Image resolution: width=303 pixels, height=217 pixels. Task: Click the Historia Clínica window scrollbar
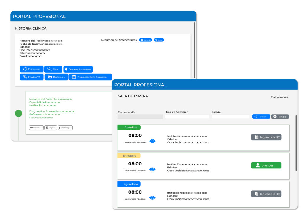pos(194,50)
